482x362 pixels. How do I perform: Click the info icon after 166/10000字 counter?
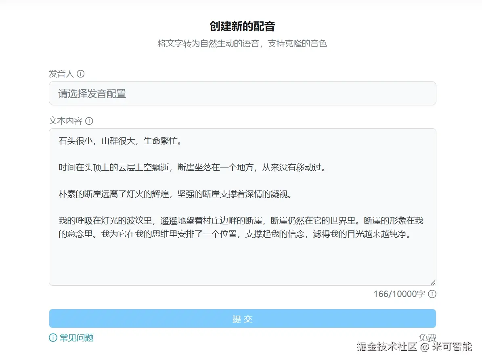[432, 294]
